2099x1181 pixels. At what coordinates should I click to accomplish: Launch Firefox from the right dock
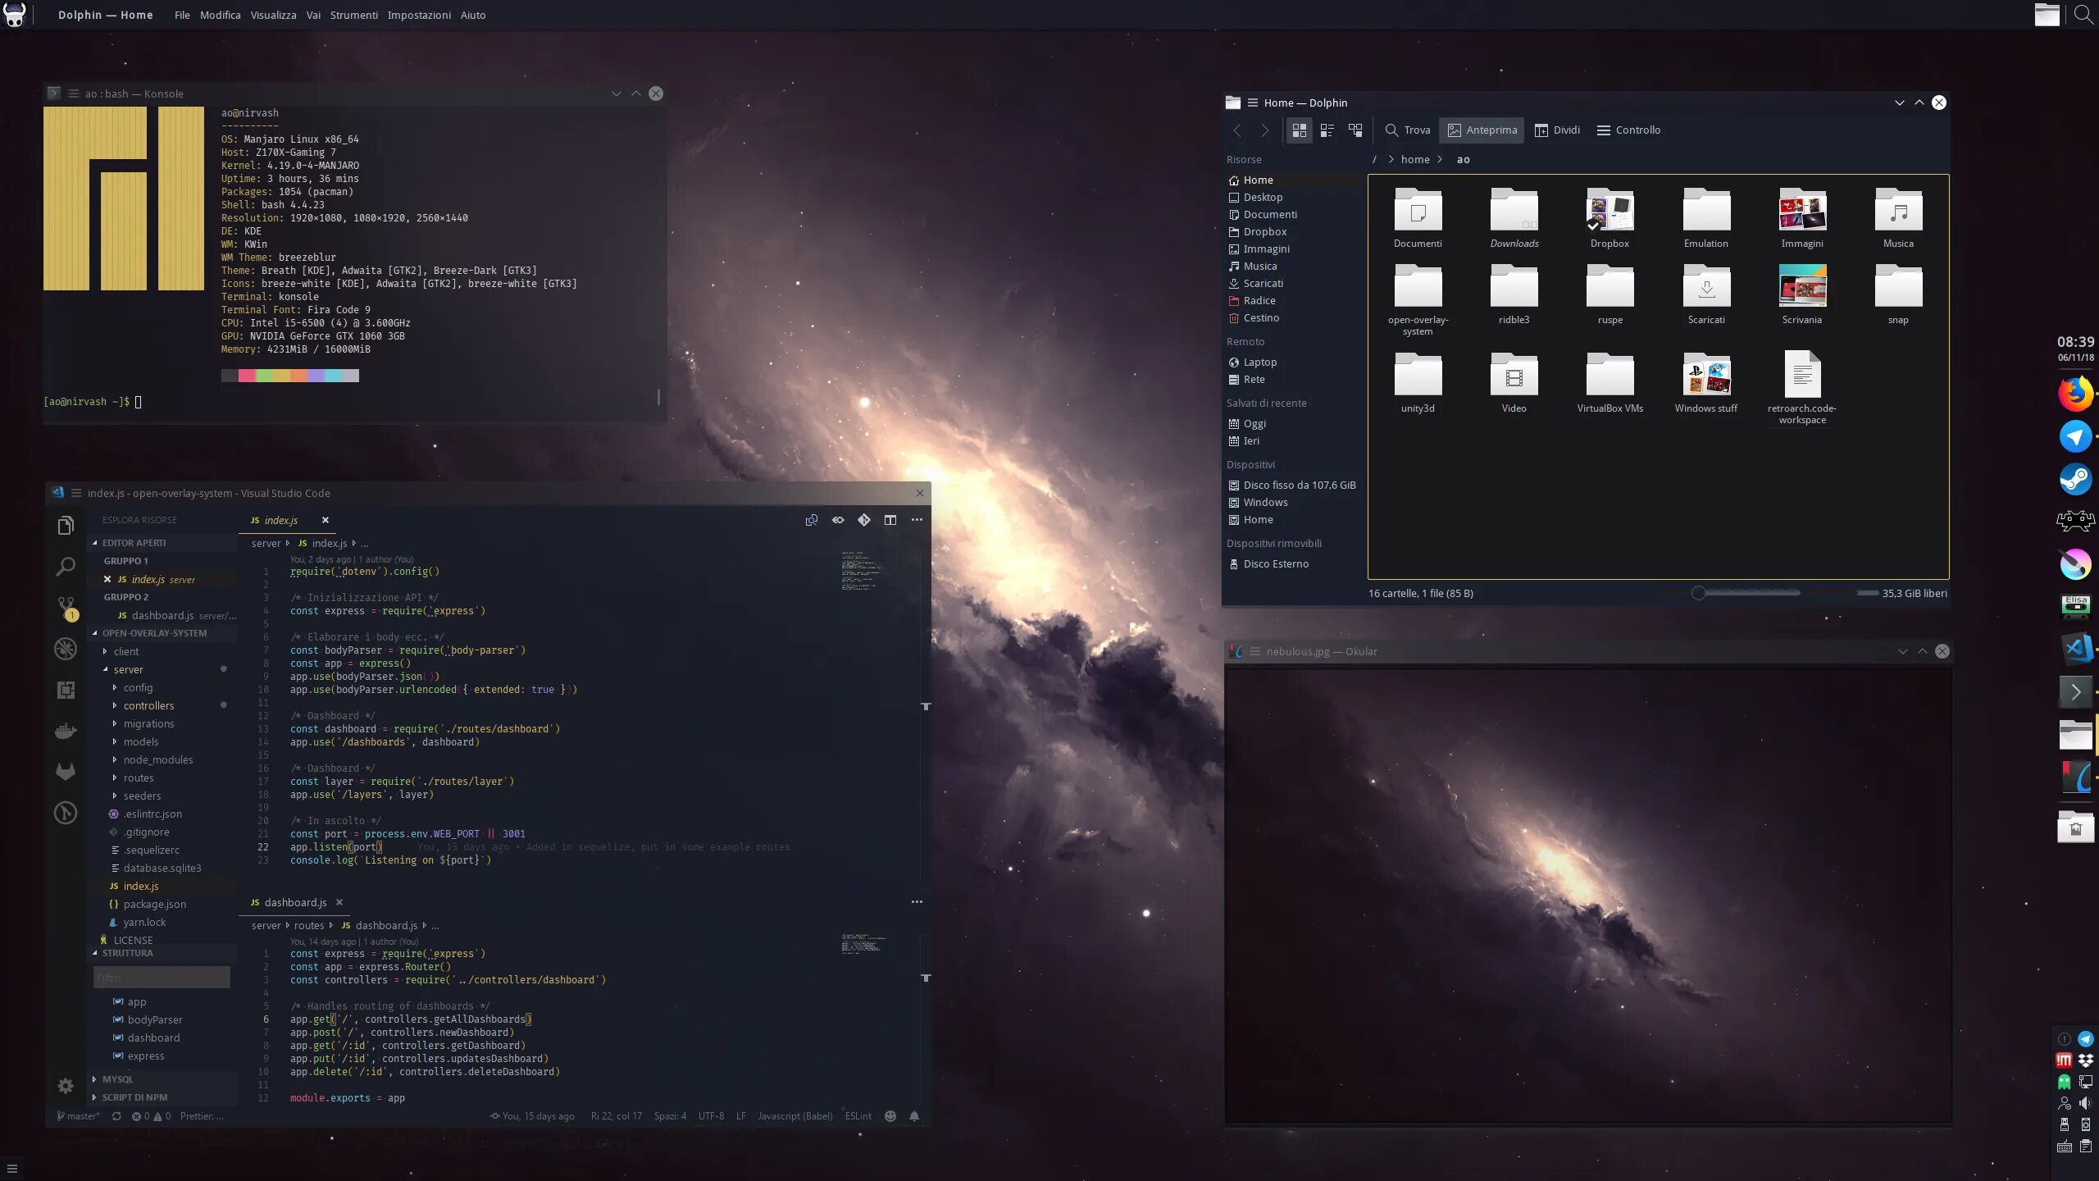coord(2075,394)
